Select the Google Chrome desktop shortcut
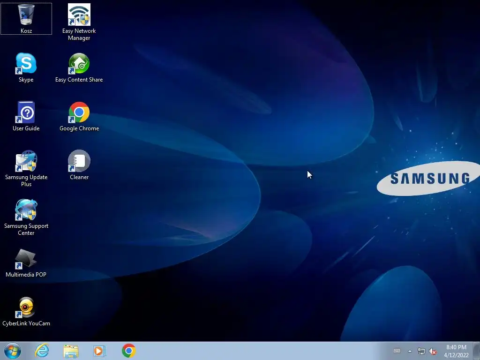 pyautogui.click(x=79, y=116)
